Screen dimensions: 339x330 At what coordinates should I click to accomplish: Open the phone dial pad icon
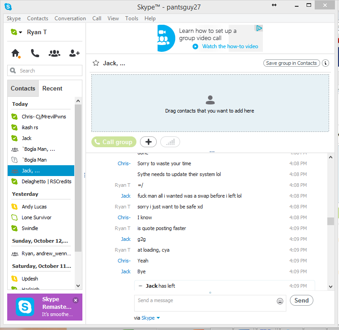pyautogui.click(x=35, y=53)
